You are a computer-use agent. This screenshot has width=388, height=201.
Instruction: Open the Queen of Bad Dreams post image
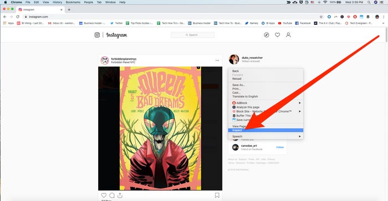pos(160,128)
